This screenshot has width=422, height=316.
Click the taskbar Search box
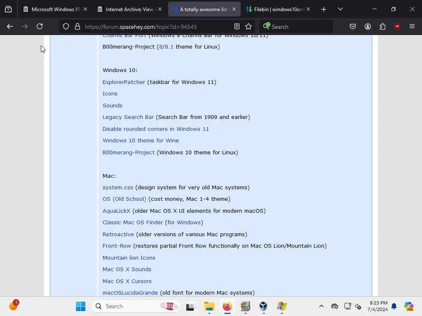(136, 306)
